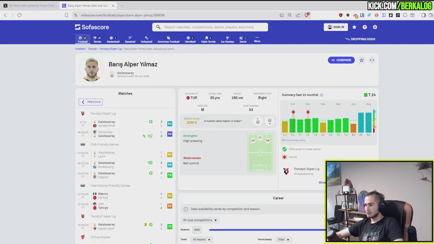This screenshot has width=434, height=244.
Task: Open the DROPPING ODDS link
Action: click(x=360, y=39)
